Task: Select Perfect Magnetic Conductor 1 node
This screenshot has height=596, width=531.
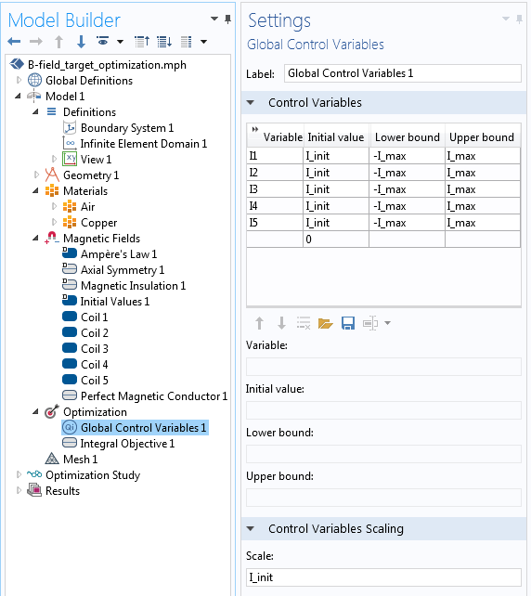Action: (154, 396)
